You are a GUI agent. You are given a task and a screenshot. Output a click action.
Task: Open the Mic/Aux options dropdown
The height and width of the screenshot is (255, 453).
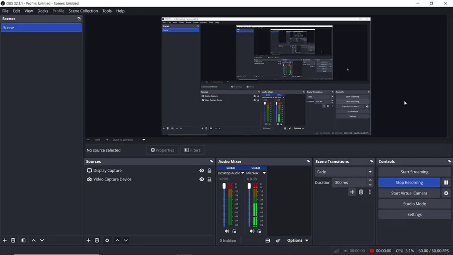click(x=264, y=173)
